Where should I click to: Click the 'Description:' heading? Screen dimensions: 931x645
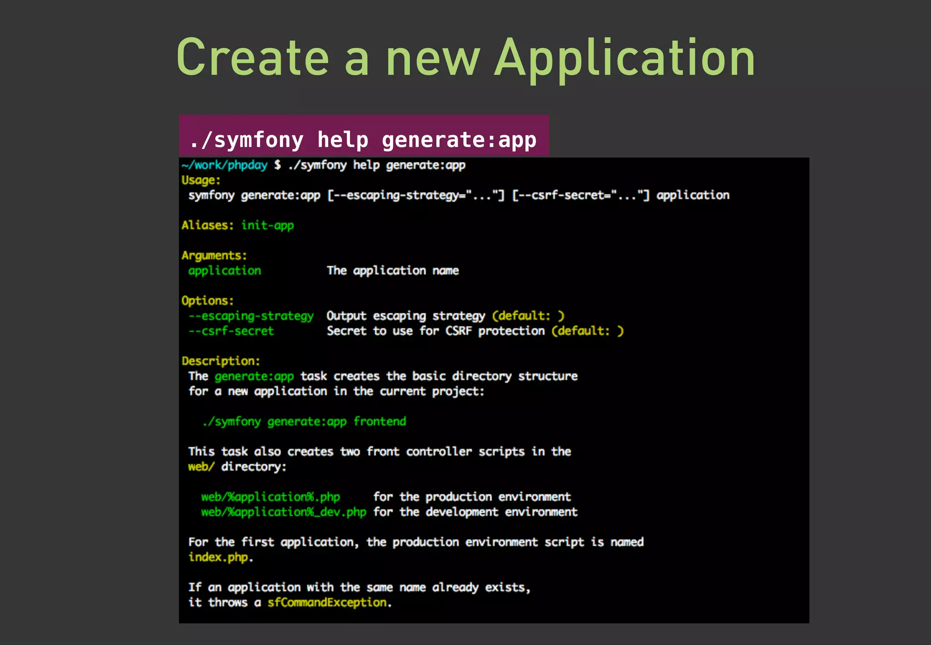tap(221, 361)
